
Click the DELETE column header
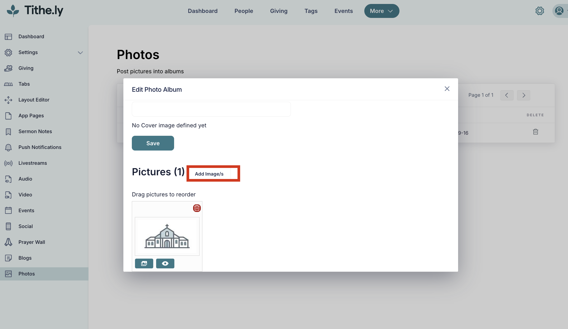(x=535, y=115)
